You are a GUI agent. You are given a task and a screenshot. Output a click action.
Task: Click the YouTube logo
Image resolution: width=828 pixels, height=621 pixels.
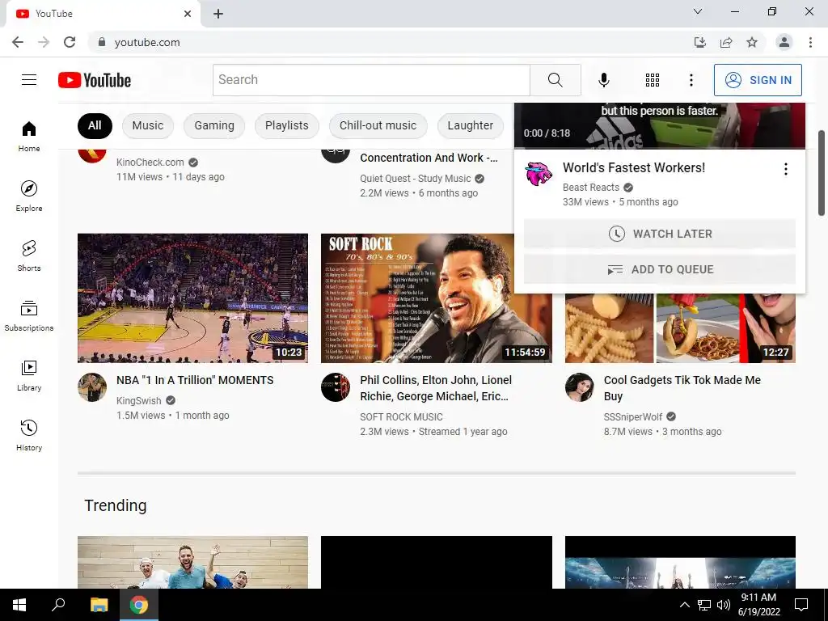pos(95,80)
